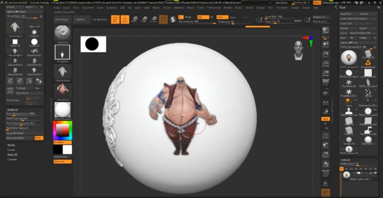Screen dimensions: 383x198
Task: Open the Preferences menu
Action: 214,7
